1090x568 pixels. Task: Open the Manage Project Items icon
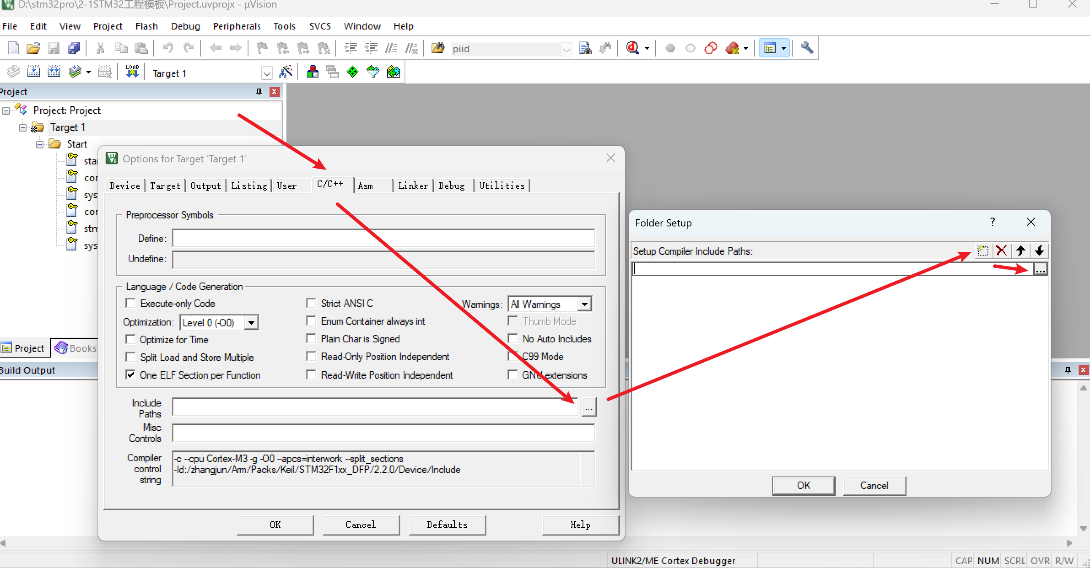tap(312, 72)
